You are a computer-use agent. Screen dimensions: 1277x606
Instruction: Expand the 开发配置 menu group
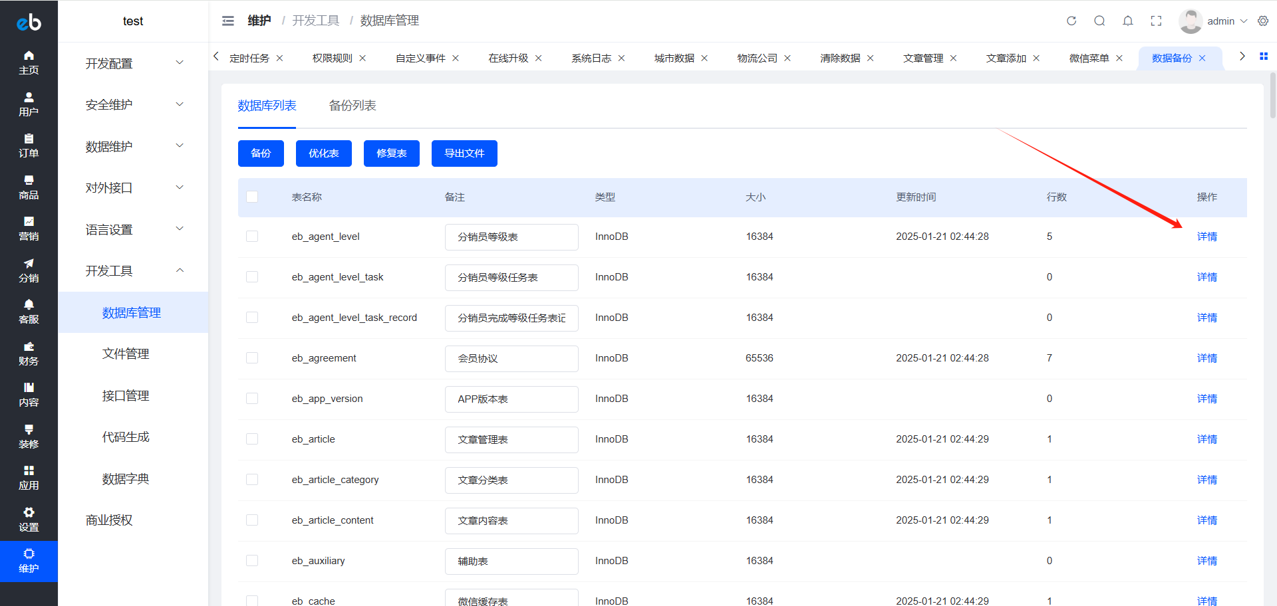click(133, 63)
